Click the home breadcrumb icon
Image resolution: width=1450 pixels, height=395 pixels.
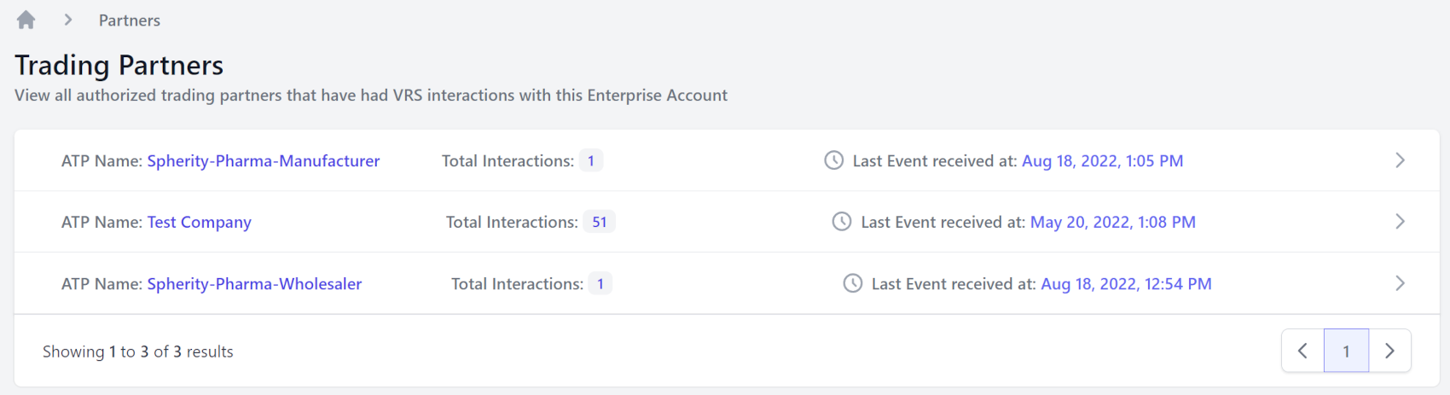(x=26, y=20)
